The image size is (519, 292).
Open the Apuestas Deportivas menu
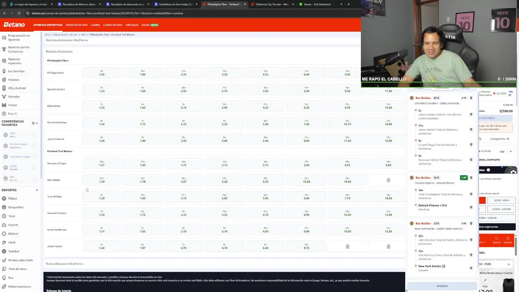point(48,25)
